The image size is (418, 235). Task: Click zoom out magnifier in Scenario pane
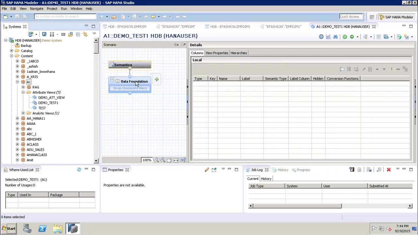156,160
